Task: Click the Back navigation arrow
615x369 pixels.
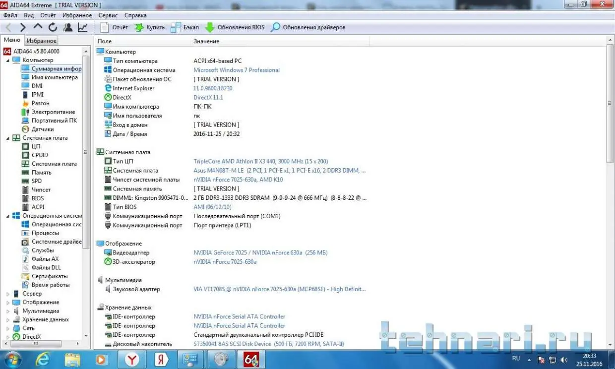Action: pos(8,27)
